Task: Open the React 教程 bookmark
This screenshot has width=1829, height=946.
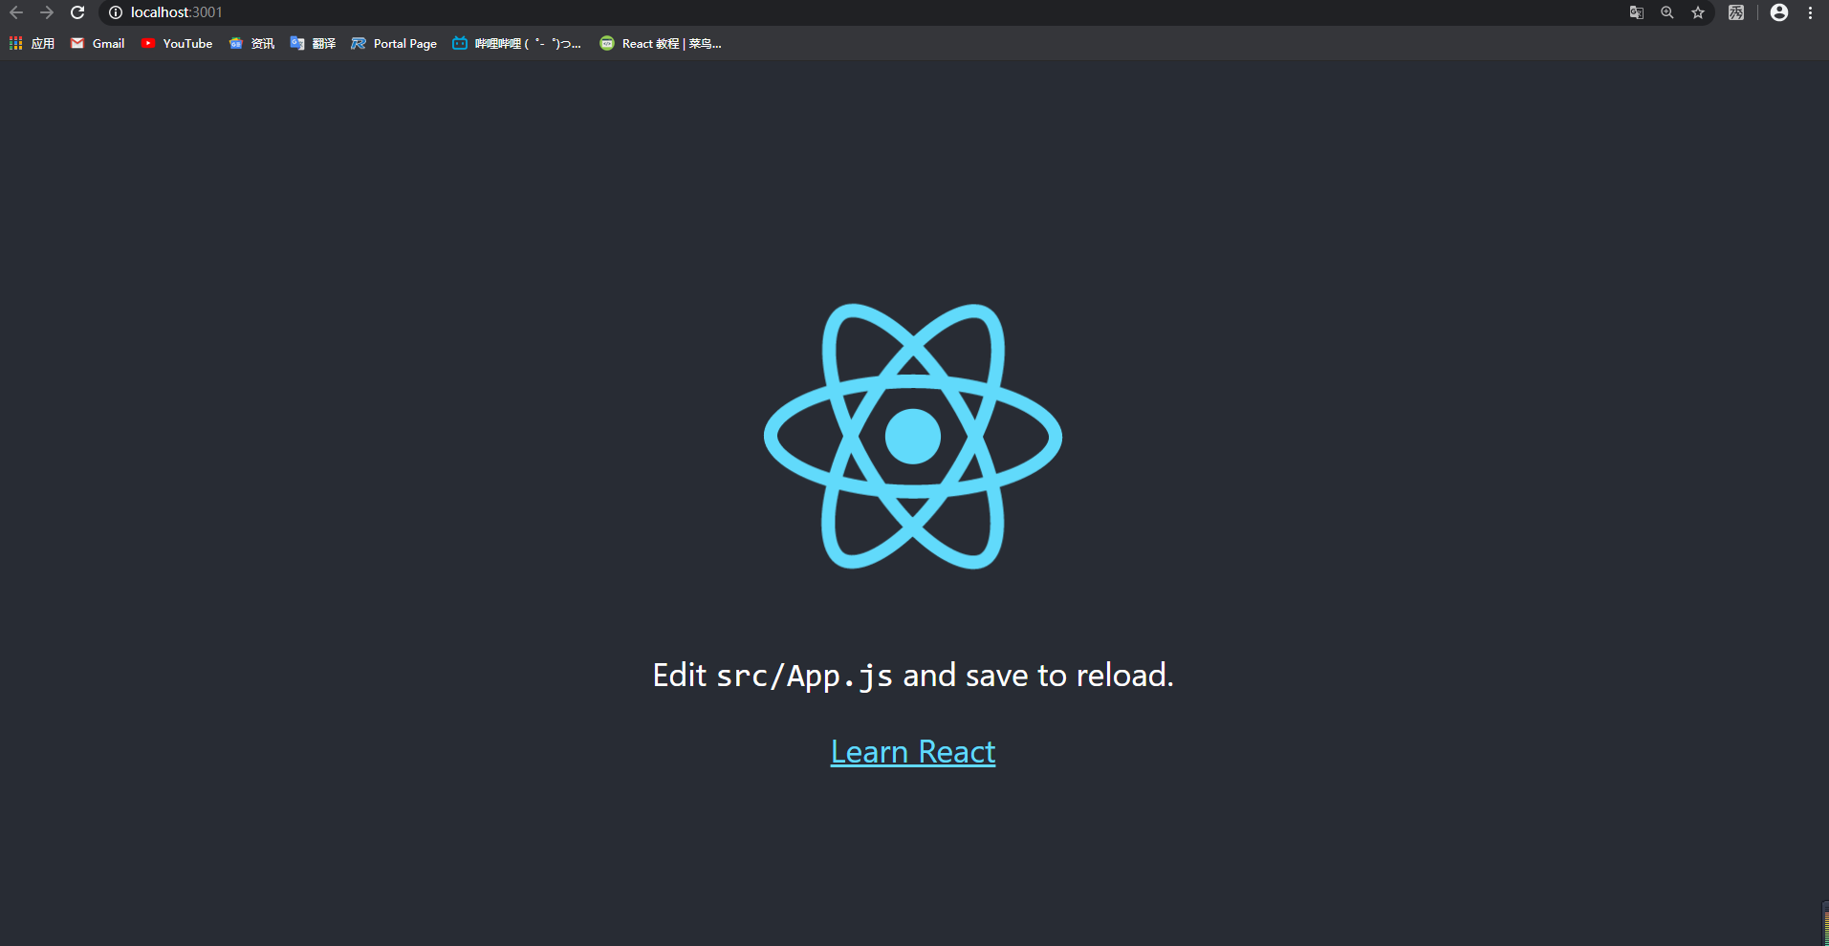Action: coord(660,43)
